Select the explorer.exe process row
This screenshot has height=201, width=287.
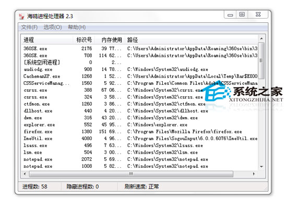pyautogui.click(x=140, y=124)
